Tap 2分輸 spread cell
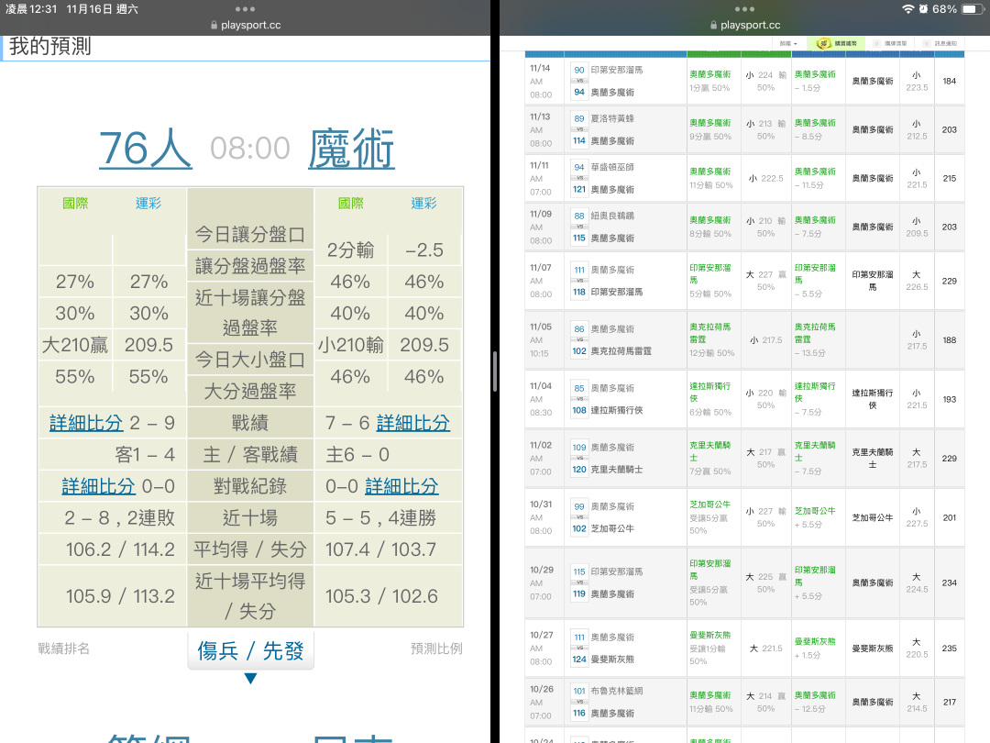Image resolution: width=990 pixels, height=743 pixels. pyautogui.click(x=350, y=250)
